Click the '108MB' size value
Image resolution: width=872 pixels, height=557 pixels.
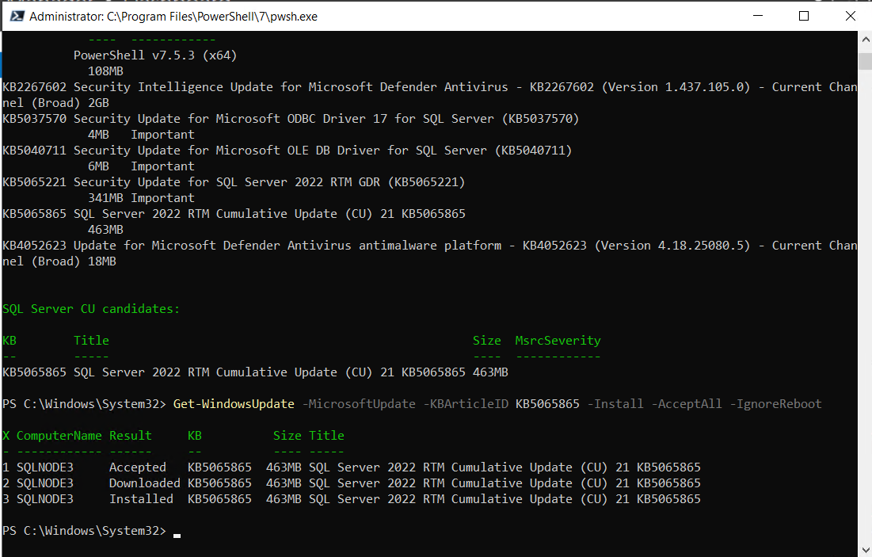coord(105,71)
